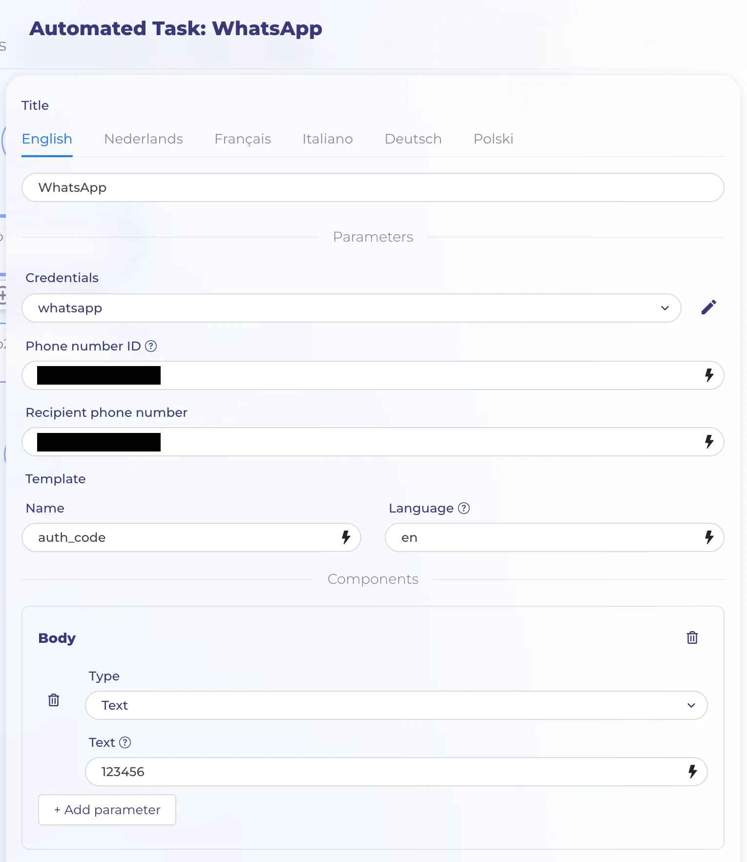
Task: Focus the Language field containing en
Action: pyautogui.click(x=555, y=537)
